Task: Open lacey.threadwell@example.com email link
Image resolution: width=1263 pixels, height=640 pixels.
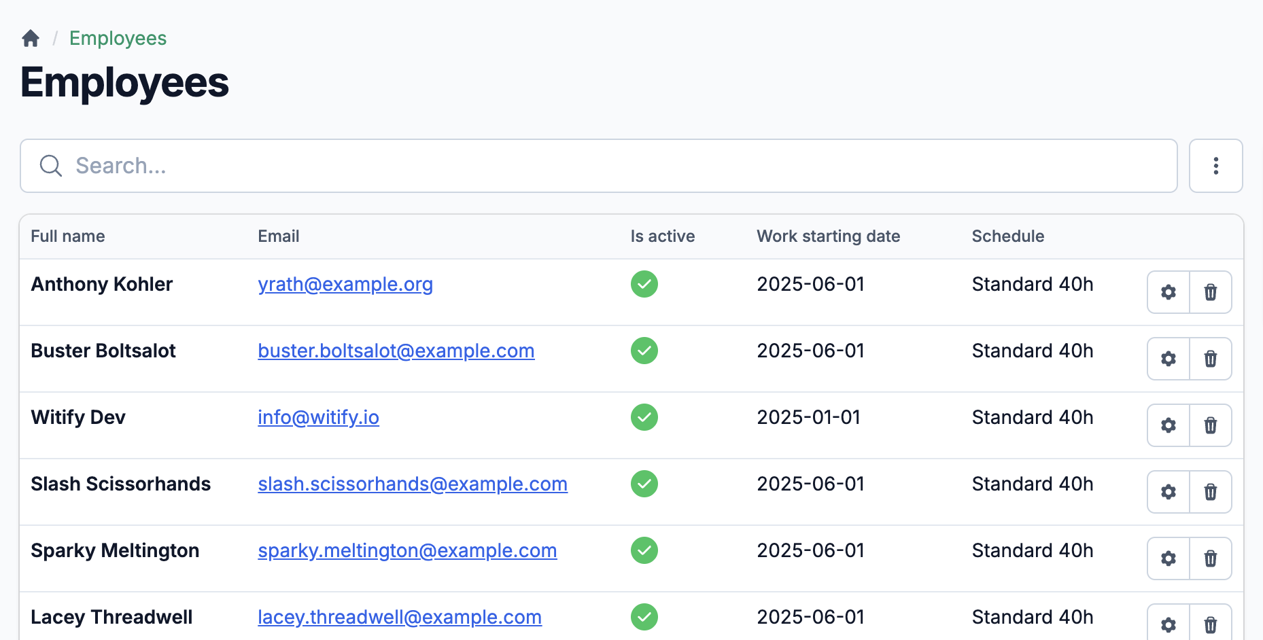Action: (x=400, y=617)
